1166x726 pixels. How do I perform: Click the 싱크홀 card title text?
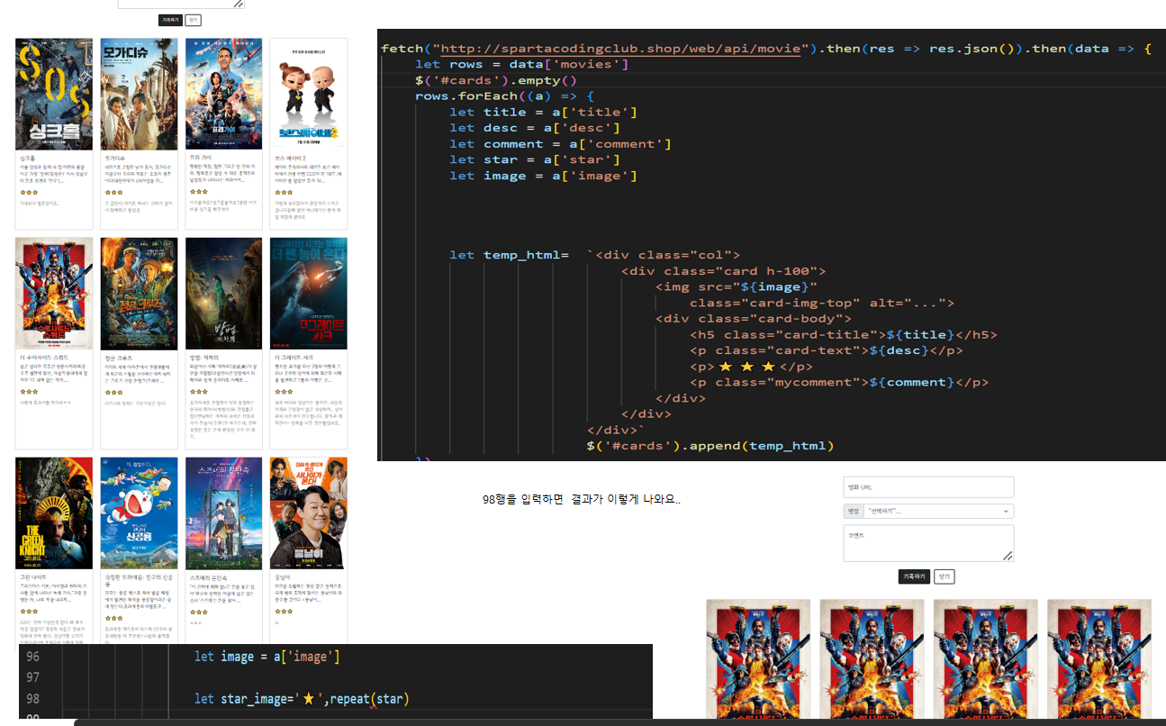tap(27, 157)
